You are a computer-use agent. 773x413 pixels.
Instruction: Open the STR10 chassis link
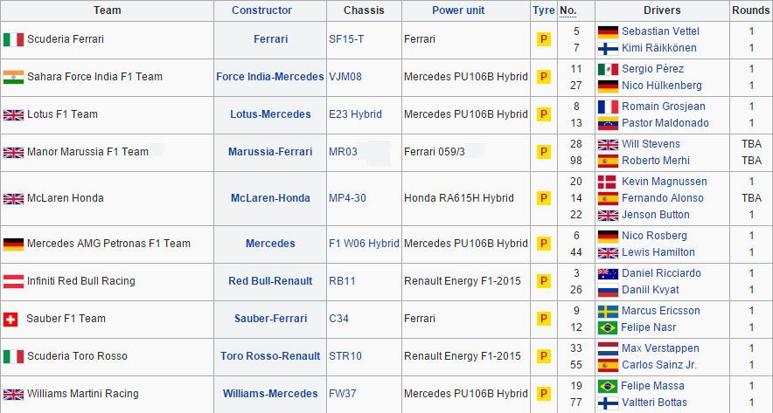tap(345, 356)
